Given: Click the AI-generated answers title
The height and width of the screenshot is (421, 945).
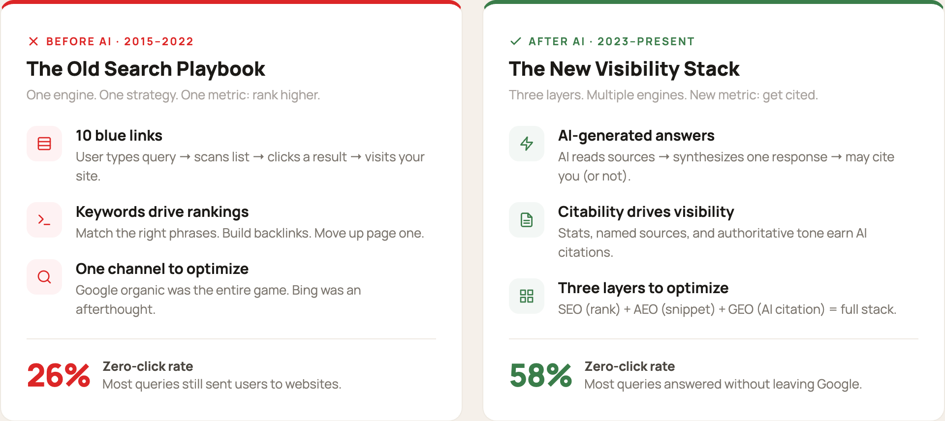Looking at the screenshot, I should [636, 136].
